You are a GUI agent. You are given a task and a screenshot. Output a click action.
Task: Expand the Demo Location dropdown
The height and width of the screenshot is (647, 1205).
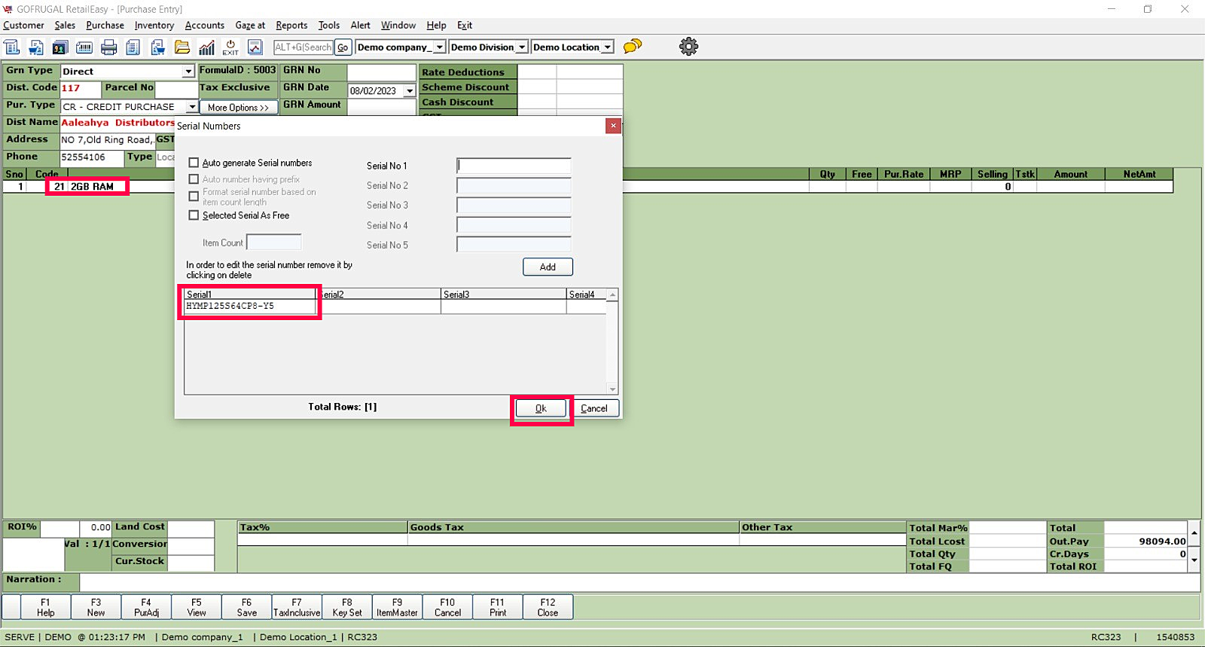608,47
